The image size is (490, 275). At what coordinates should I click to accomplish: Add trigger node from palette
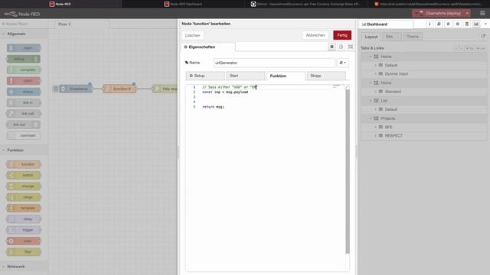(24, 230)
